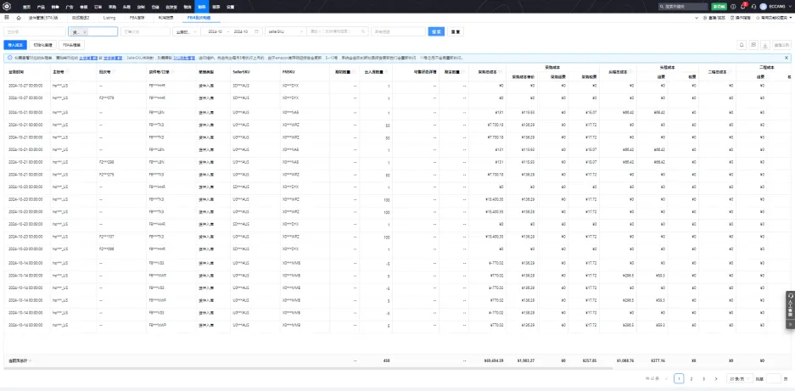Image resolution: width=795 pixels, height=391 pixels.
Task: Click the F2***298 batch number cell
Action: point(106,162)
